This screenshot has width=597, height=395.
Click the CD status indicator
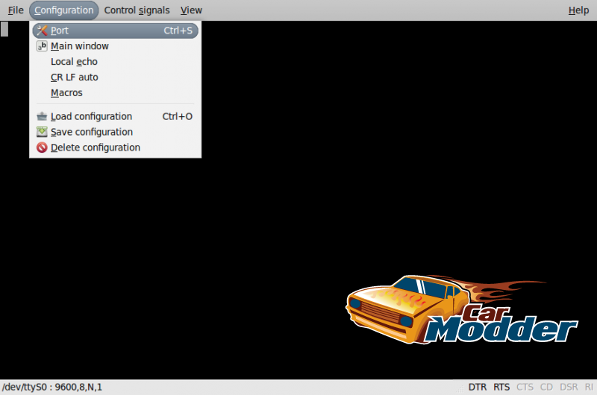pyautogui.click(x=546, y=387)
